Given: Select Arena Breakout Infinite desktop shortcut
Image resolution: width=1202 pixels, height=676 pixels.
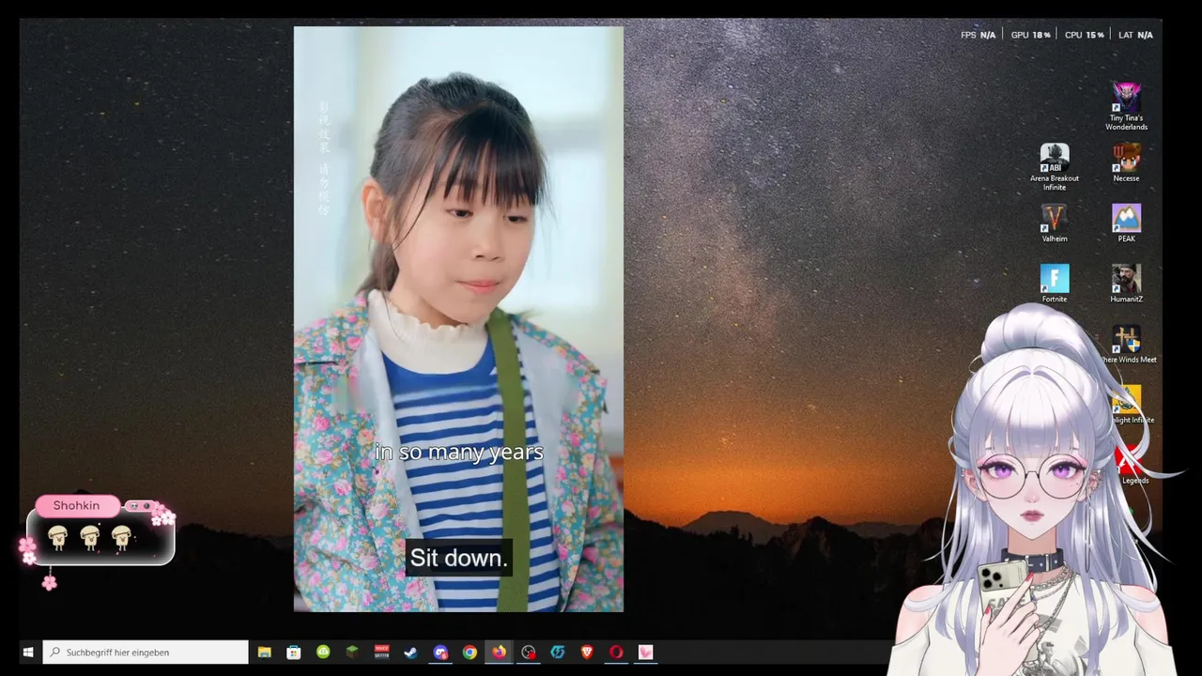Looking at the screenshot, I should pos(1055,167).
